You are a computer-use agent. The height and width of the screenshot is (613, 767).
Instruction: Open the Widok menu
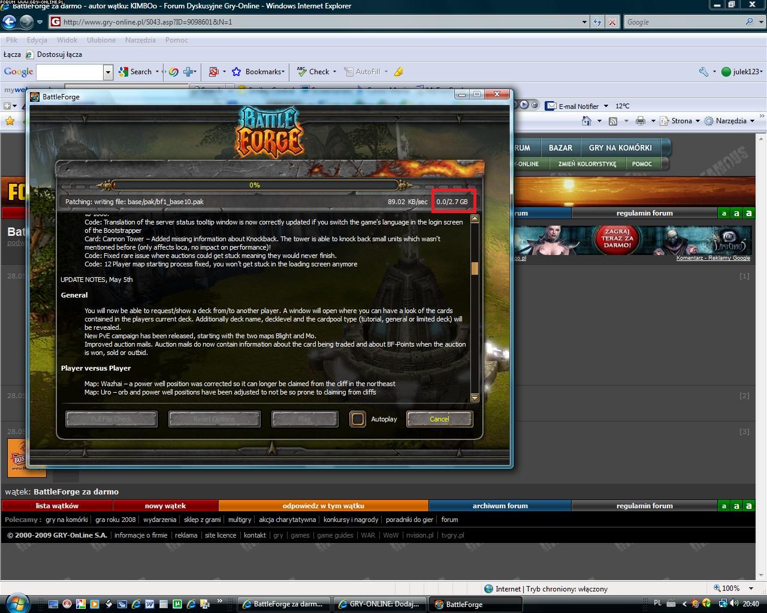pyautogui.click(x=67, y=40)
